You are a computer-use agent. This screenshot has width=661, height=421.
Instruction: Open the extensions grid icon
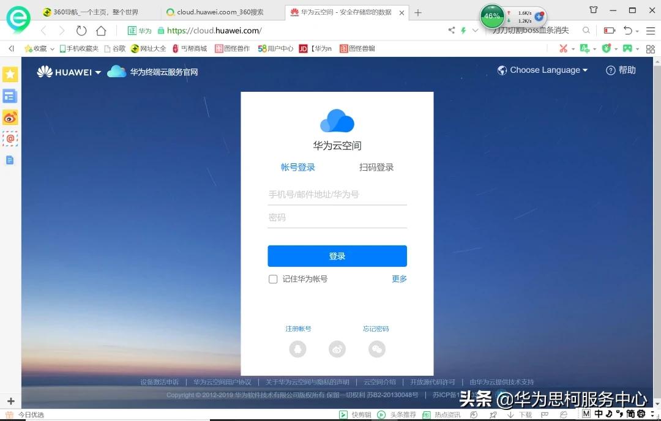coord(651,49)
